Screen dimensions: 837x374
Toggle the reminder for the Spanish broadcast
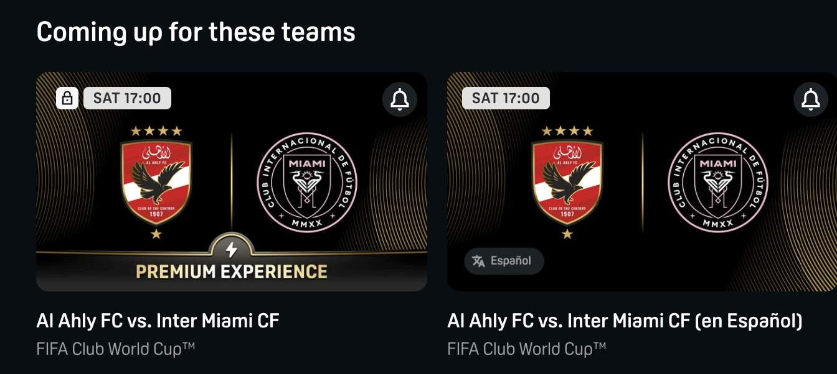coord(810,99)
